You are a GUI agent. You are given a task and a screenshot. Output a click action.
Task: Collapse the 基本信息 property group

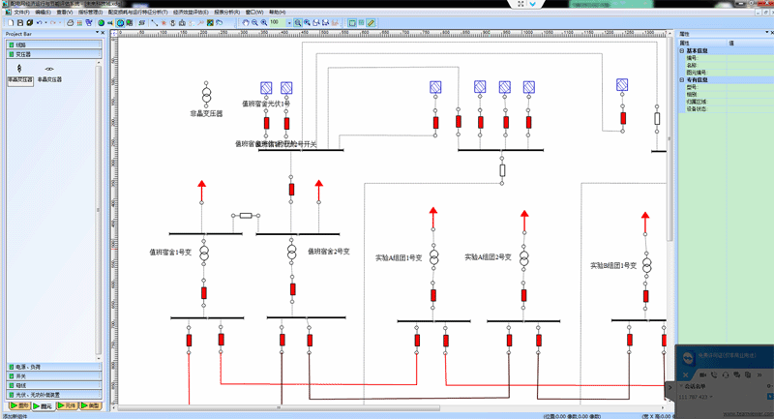pos(681,50)
